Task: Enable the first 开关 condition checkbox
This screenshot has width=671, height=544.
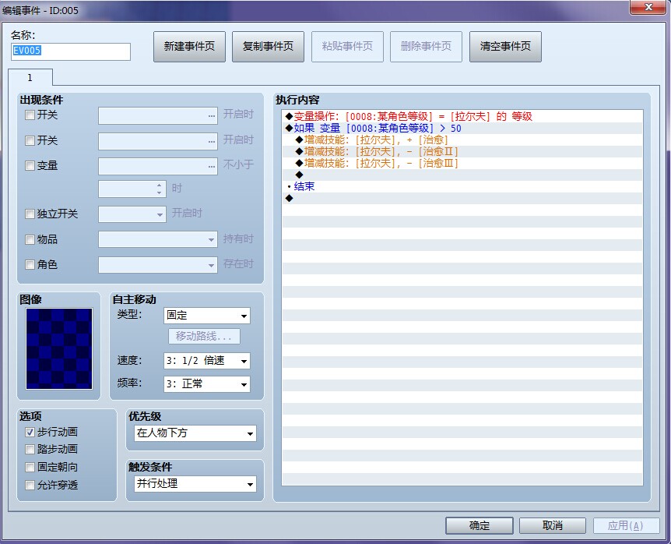Action: point(30,115)
